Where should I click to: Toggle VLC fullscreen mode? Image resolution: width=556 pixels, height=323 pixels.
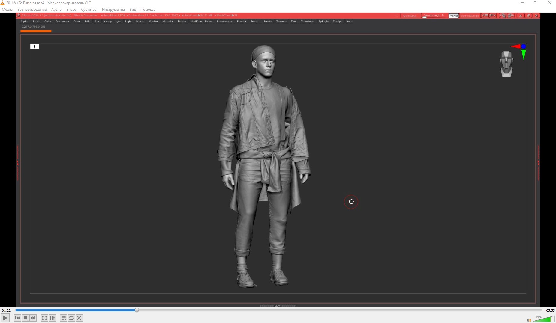44,318
